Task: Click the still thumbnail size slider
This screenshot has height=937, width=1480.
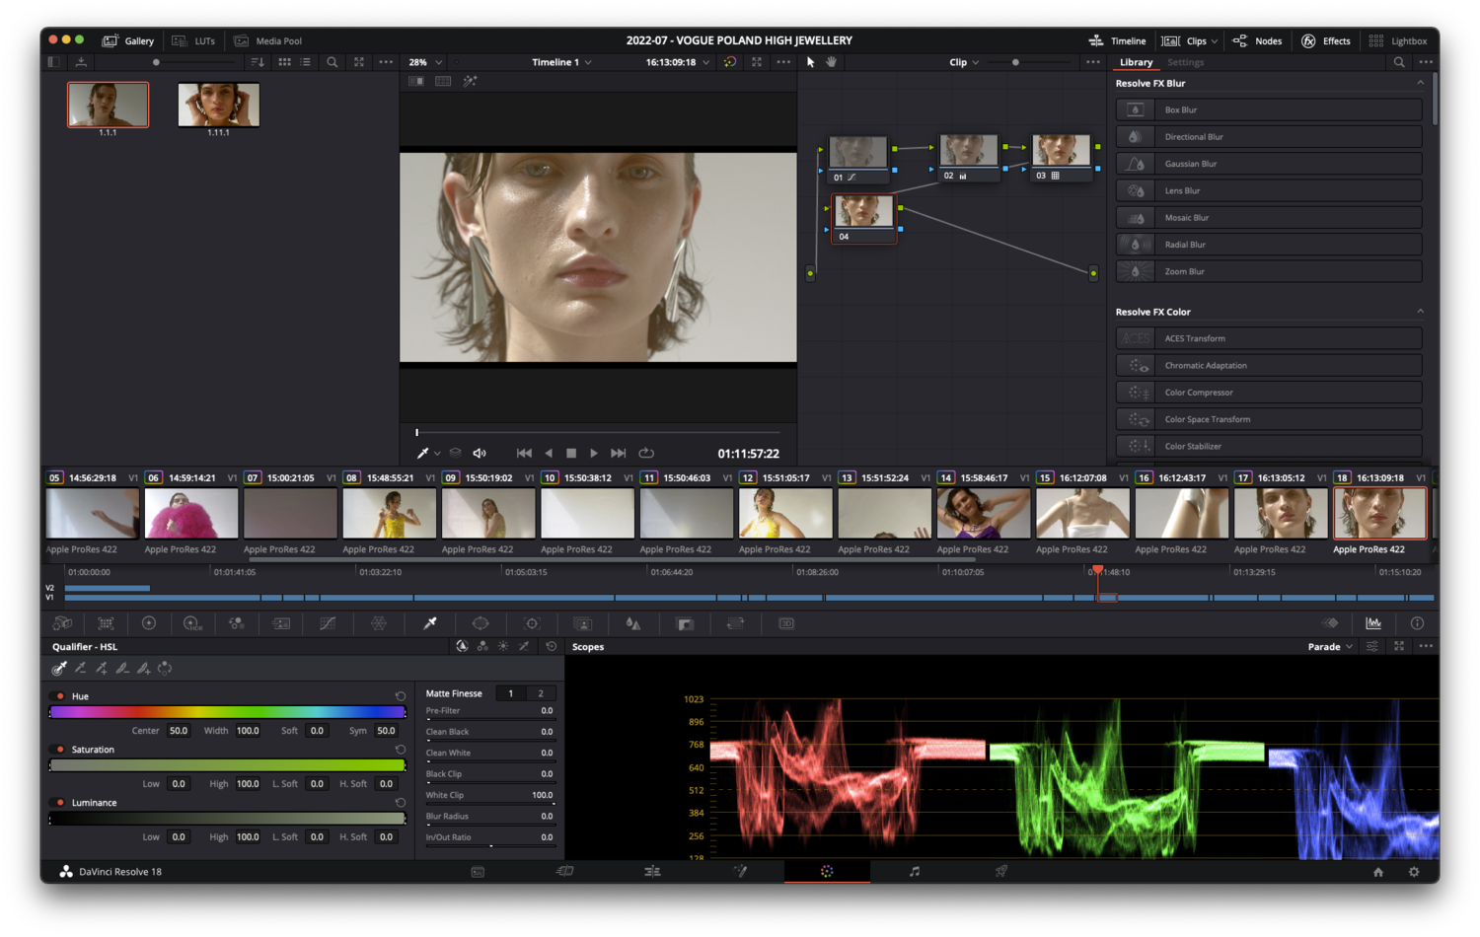Action: pyautogui.click(x=156, y=62)
